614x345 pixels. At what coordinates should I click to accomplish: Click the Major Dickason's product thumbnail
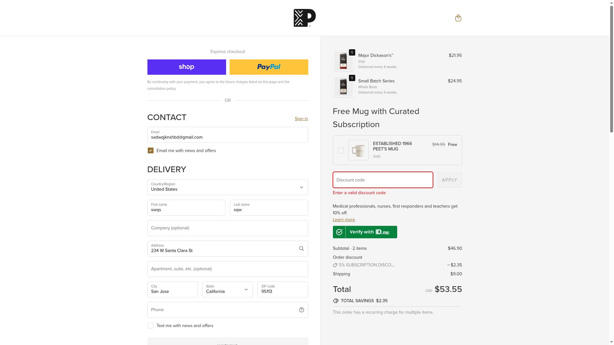[343, 61]
